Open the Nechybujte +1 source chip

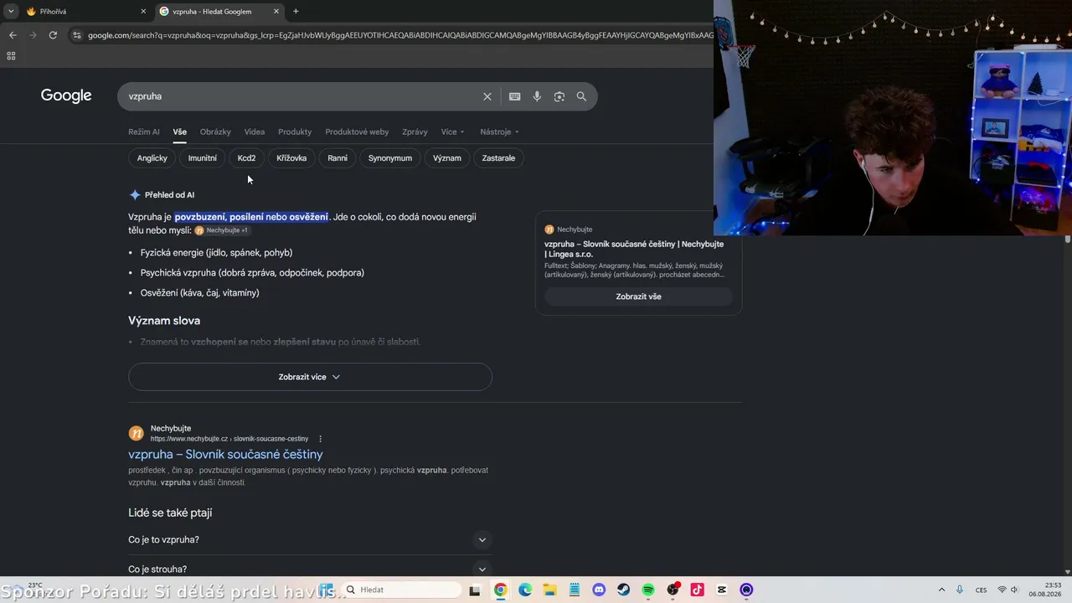click(222, 230)
